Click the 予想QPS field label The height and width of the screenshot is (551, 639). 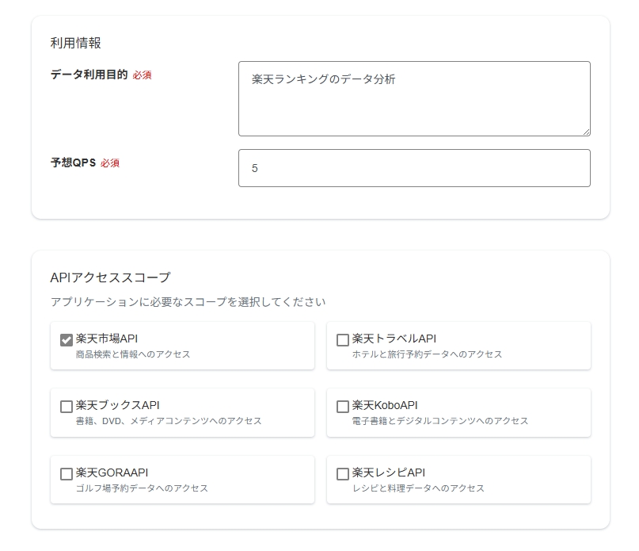click(73, 163)
